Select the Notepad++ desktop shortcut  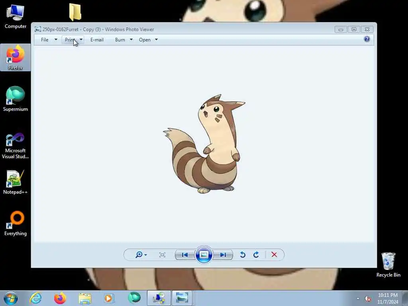(x=16, y=182)
